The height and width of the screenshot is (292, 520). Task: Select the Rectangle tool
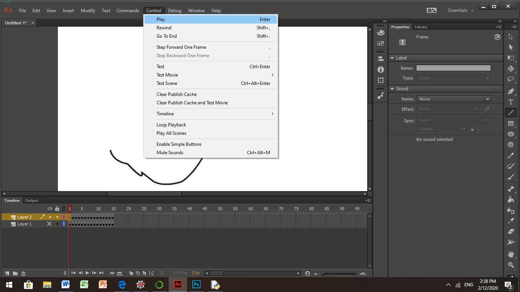click(x=511, y=123)
